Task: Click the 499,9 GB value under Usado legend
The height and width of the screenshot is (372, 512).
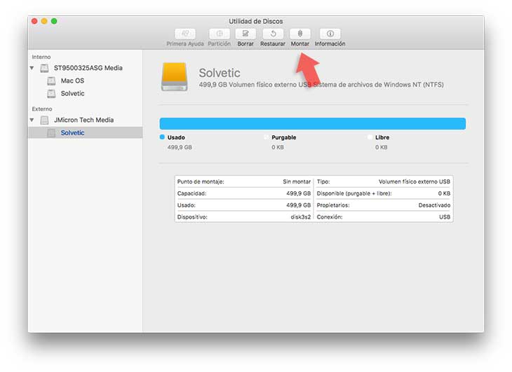Action: pyautogui.click(x=180, y=147)
